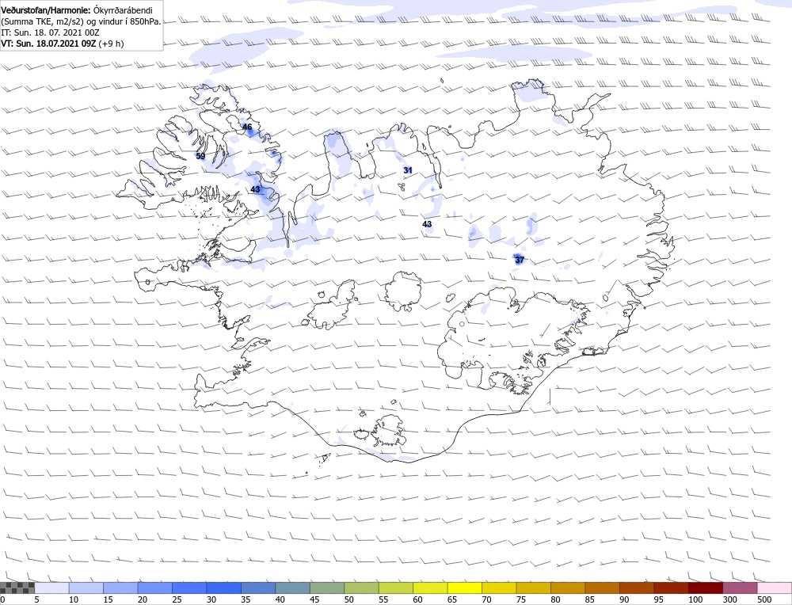The height and width of the screenshot is (605, 792).
Task: Click the pale pink swatch after 500
Action: 775,588
